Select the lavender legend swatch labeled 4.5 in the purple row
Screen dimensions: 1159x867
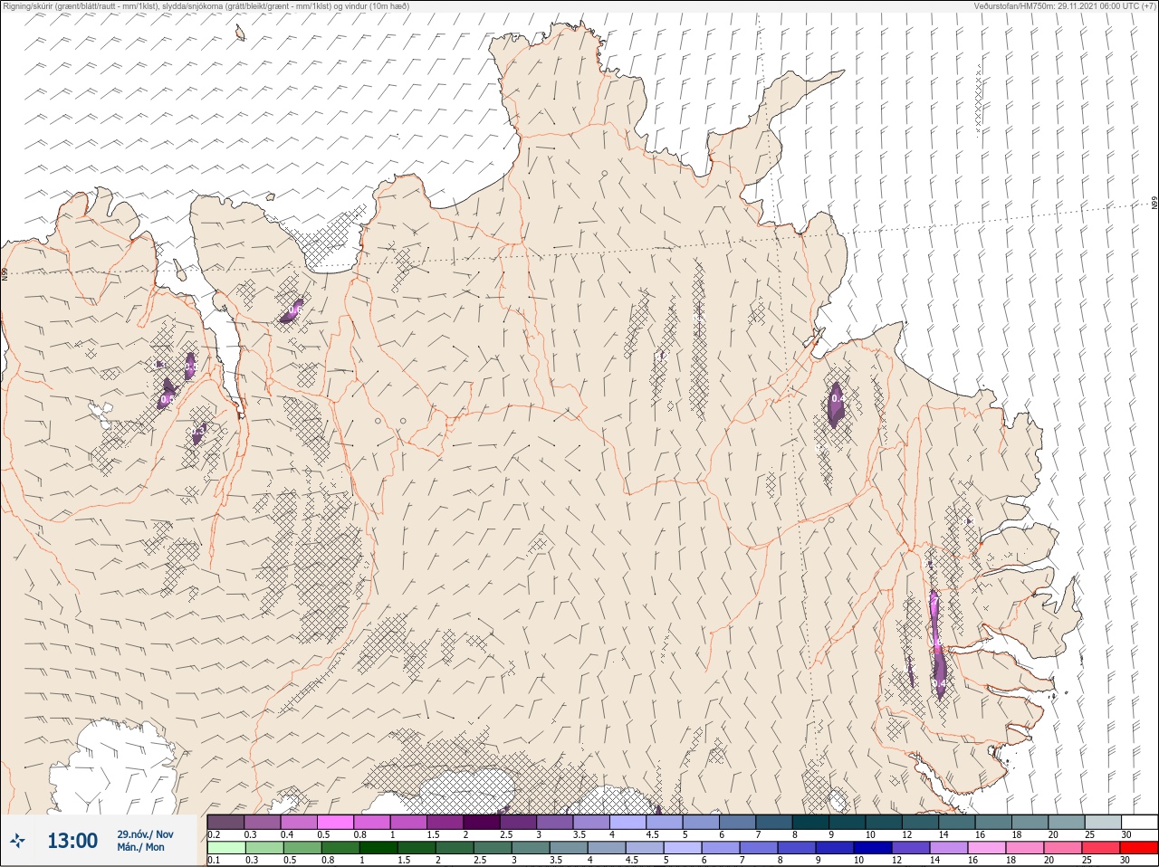point(665,821)
